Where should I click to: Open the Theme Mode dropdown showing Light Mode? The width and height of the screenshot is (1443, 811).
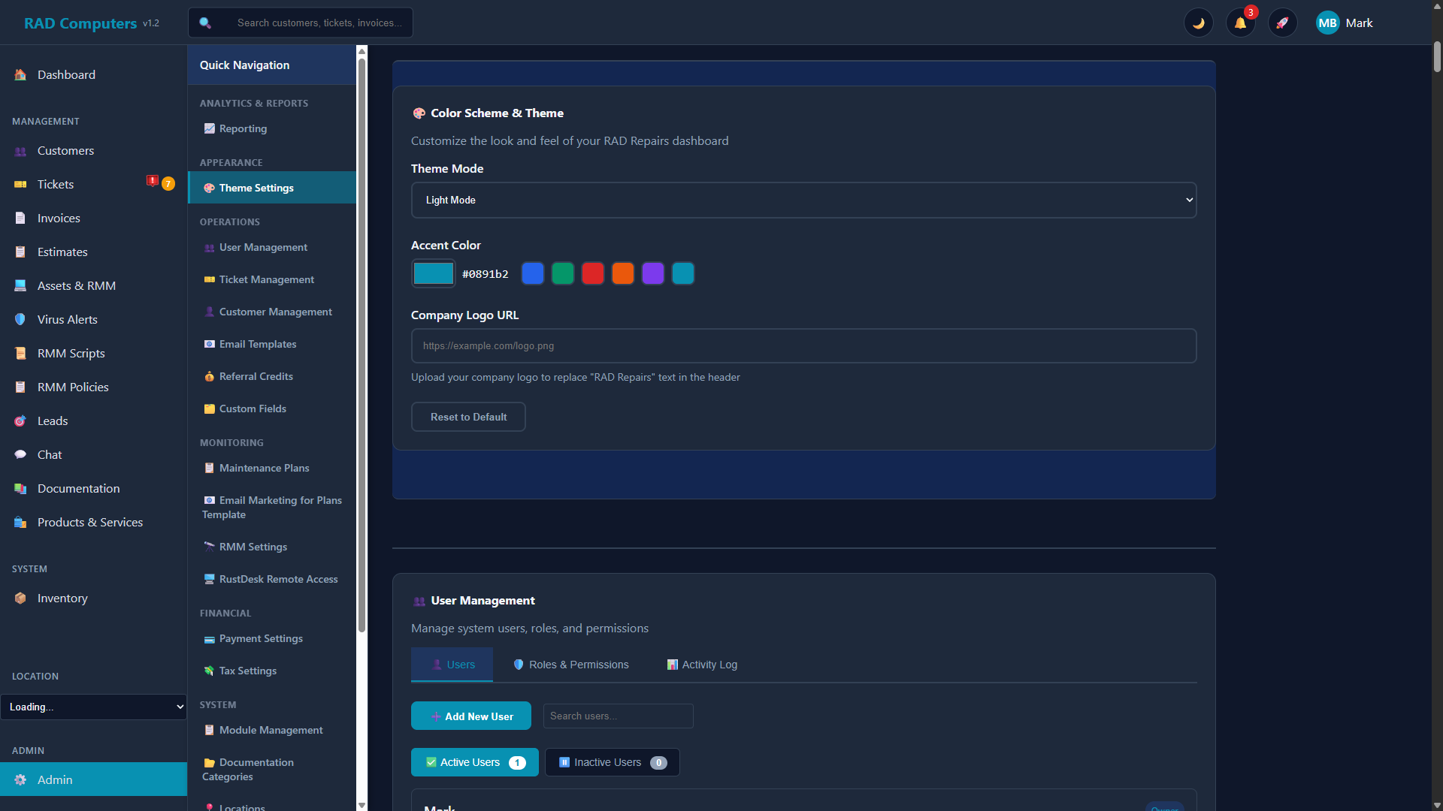pos(803,200)
